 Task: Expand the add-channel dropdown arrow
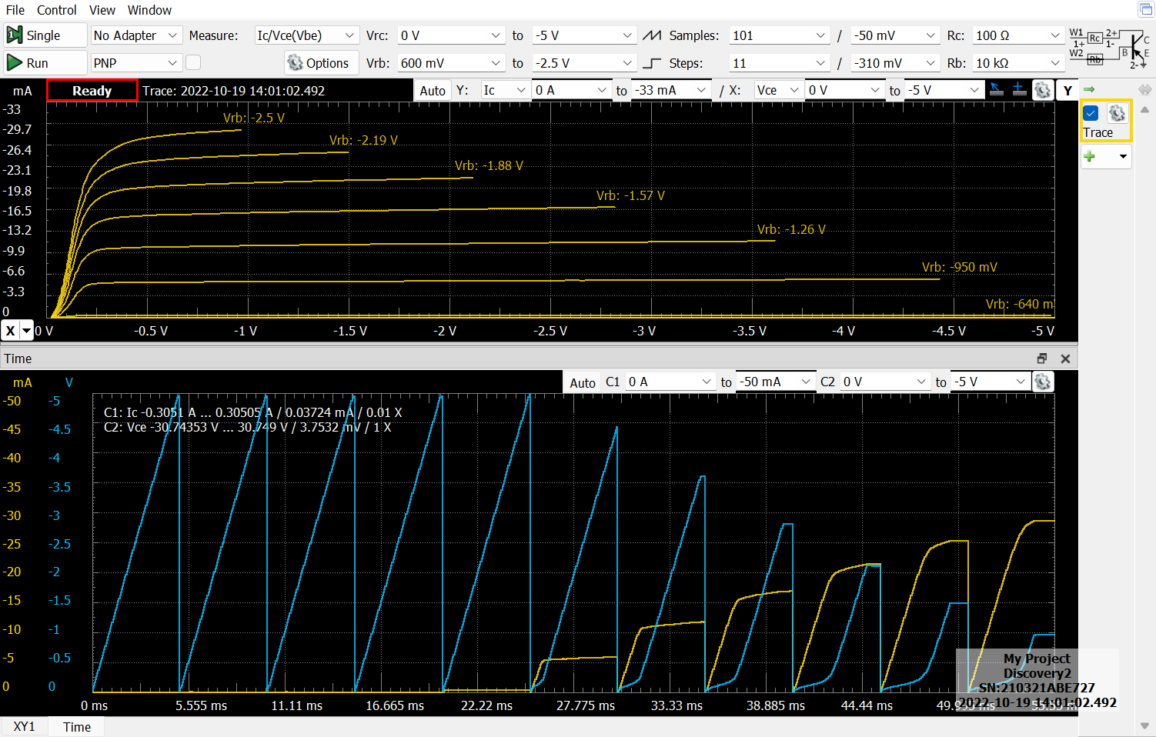click(1123, 156)
